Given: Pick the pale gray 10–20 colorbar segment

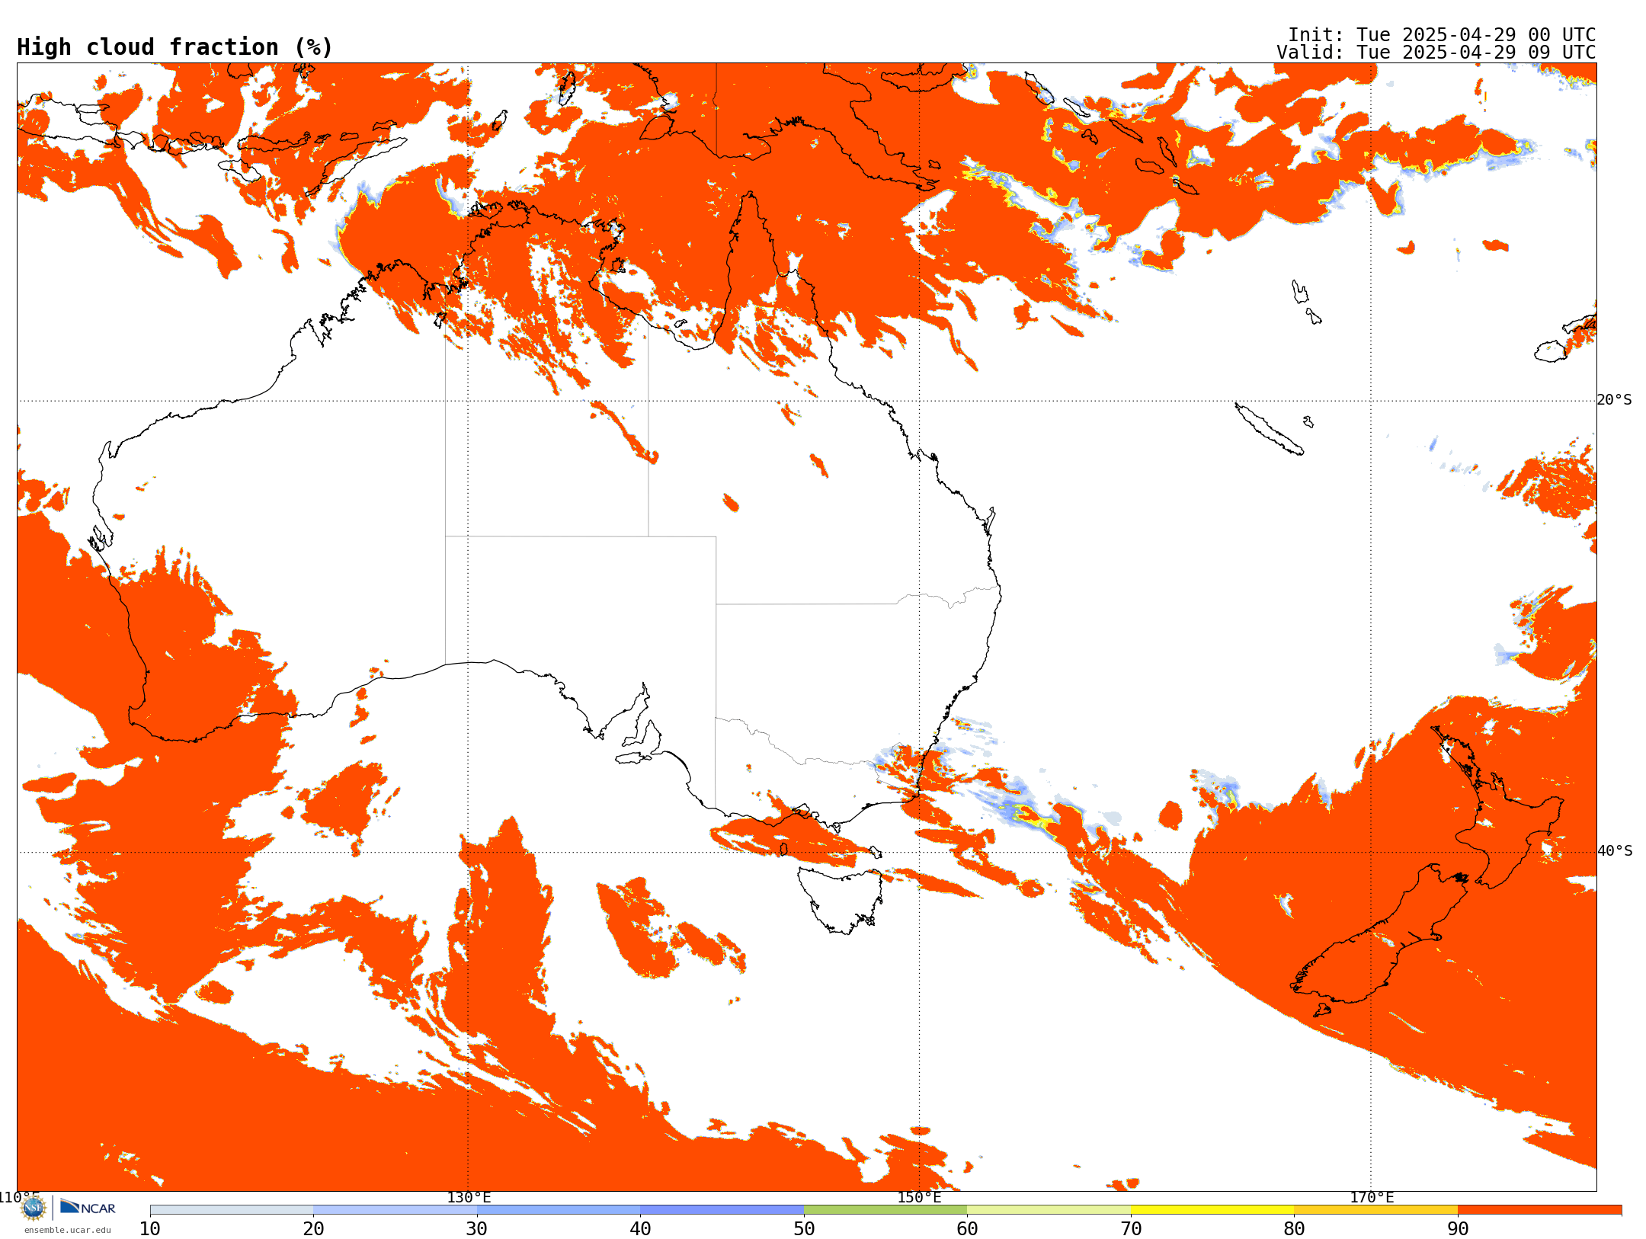Looking at the screenshot, I should pos(232,1210).
